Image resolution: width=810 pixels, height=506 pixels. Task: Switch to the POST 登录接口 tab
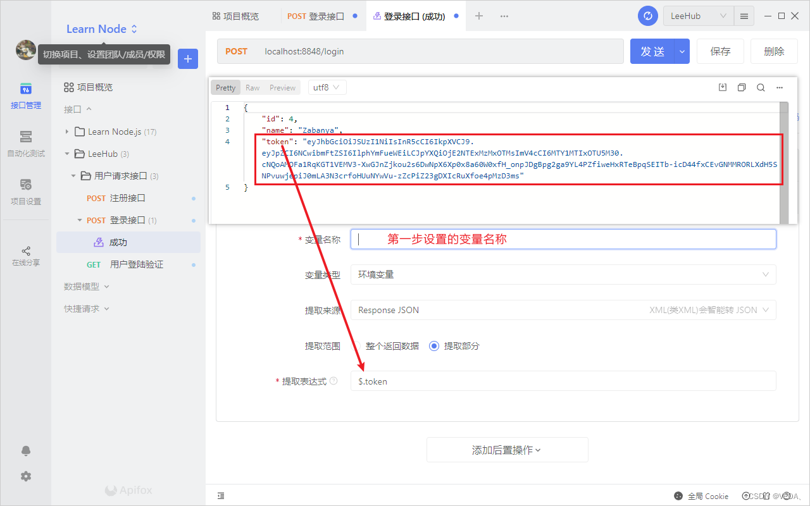[315, 16]
